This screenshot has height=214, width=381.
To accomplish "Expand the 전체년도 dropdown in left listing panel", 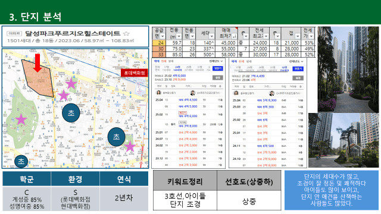I will (216, 61).
